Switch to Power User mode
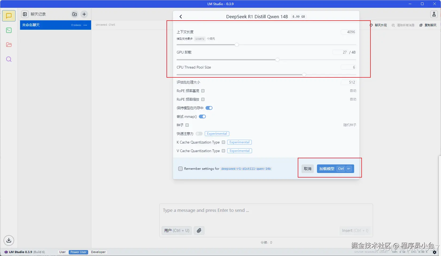This screenshot has width=441, height=256. 78,252
